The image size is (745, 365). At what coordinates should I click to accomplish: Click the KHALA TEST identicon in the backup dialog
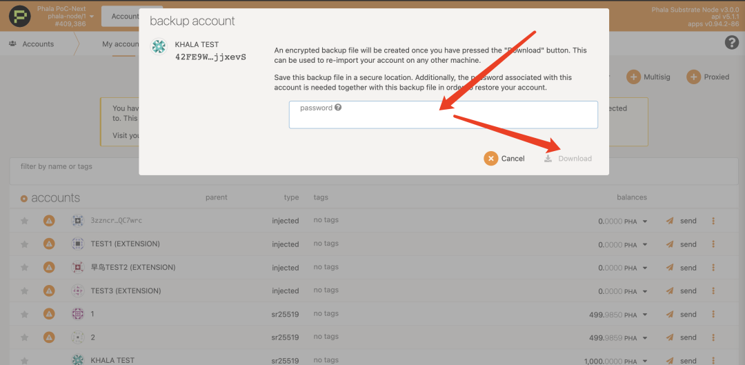point(159,47)
